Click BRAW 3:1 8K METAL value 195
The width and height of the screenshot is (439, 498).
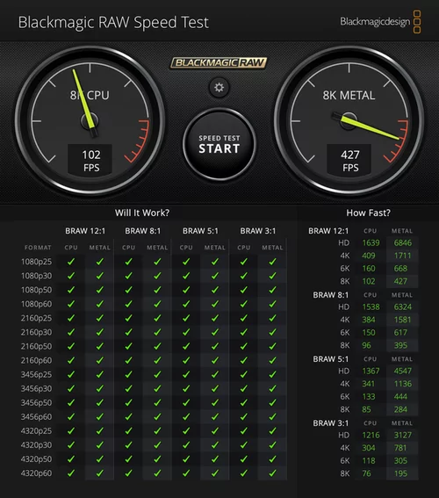tap(400, 473)
